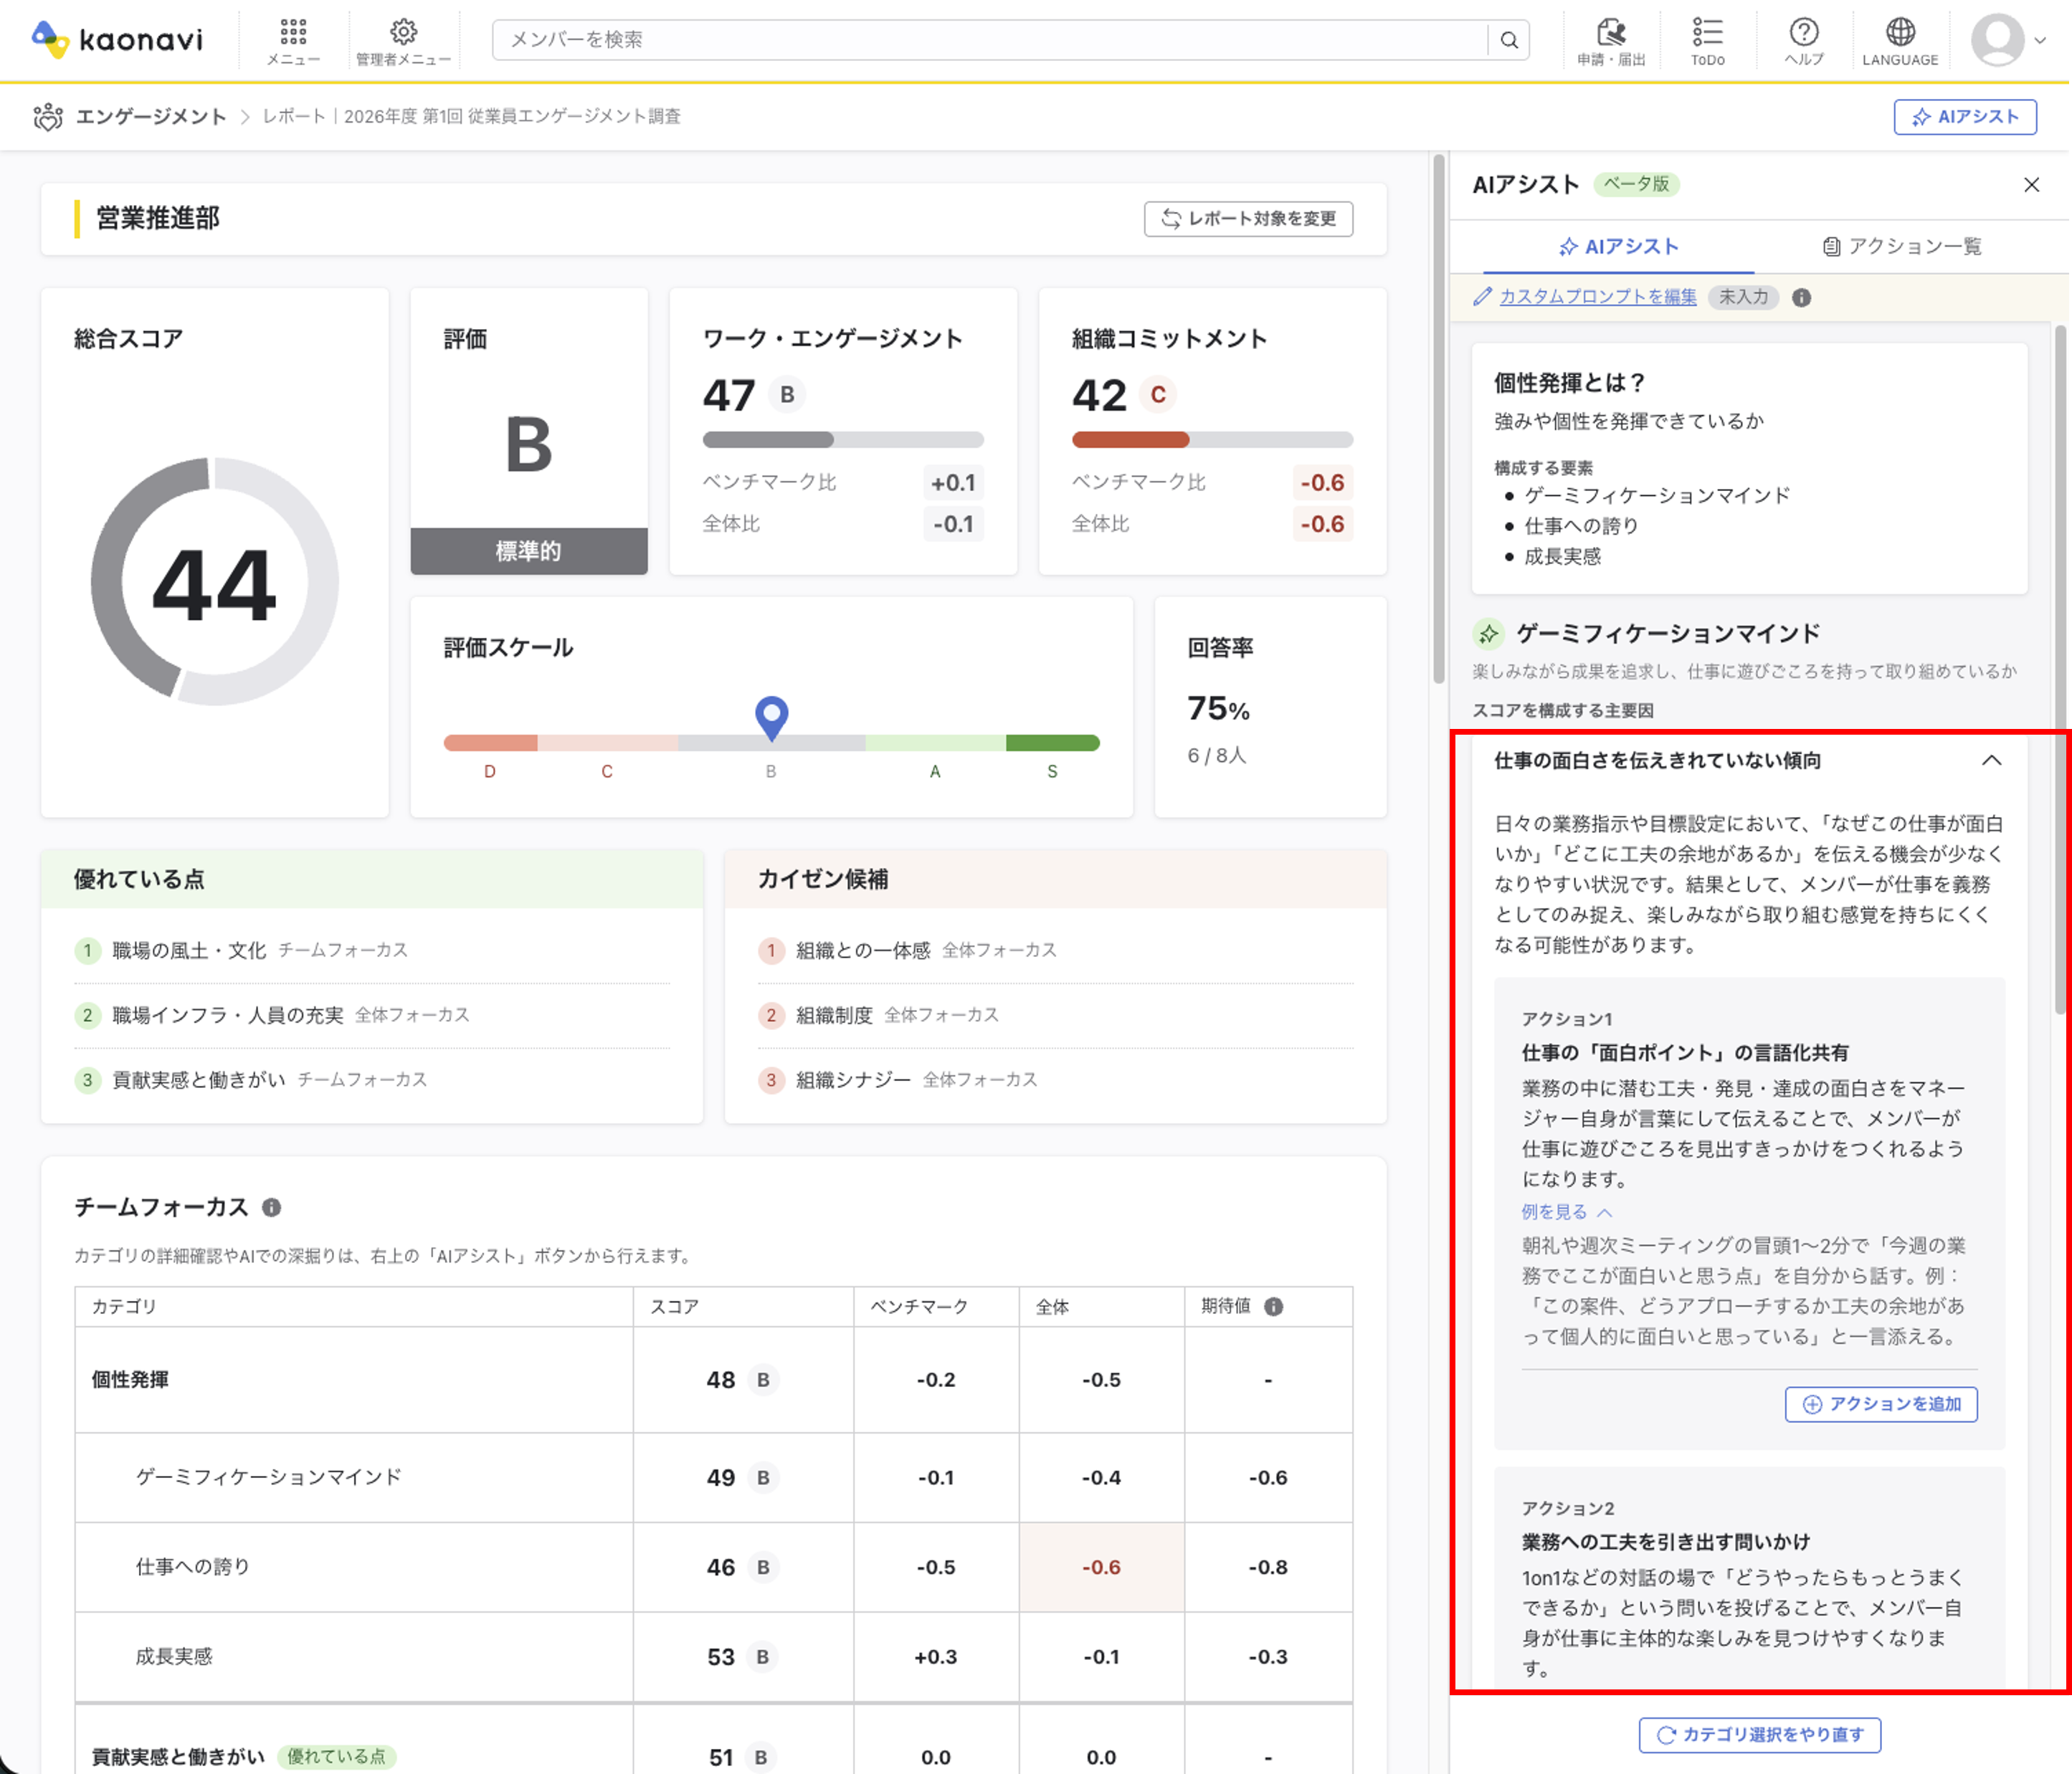Click 成長実感 table row
Screen dimensions: 2072x1774
pos(714,1657)
